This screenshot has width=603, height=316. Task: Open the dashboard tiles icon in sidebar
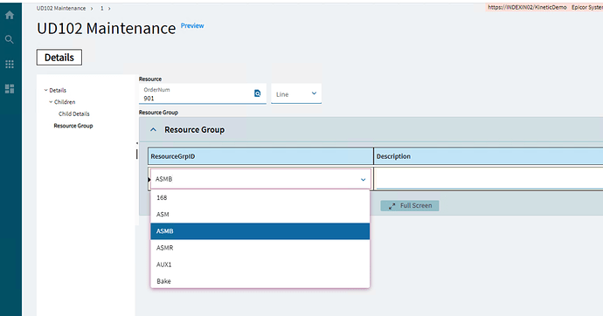coord(10,89)
